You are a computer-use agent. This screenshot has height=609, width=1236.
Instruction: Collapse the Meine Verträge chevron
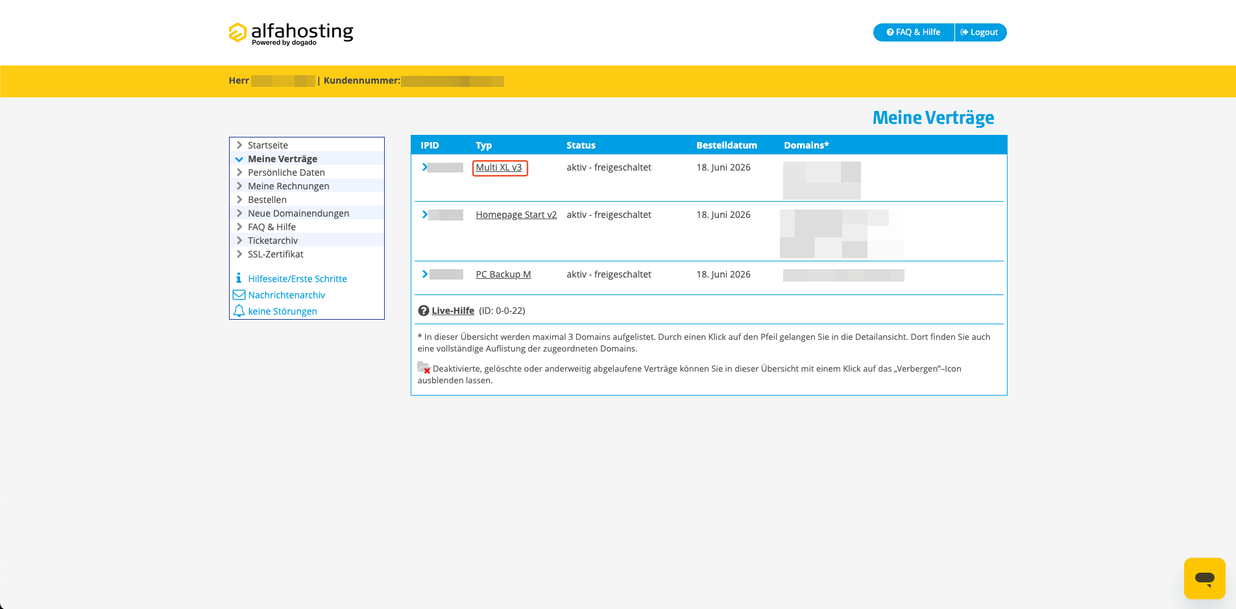pos(239,159)
